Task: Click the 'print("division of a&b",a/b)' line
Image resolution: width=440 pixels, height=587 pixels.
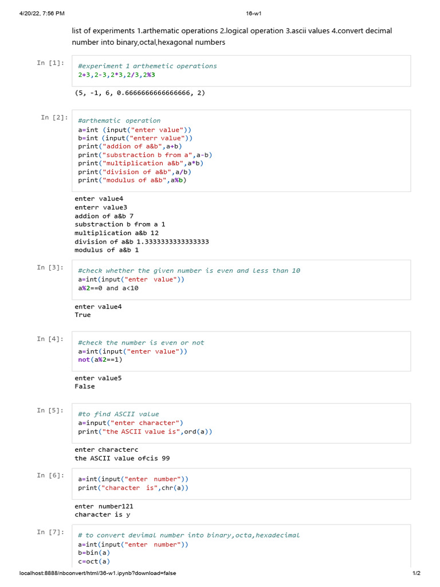Action: click(x=135, y=172)
